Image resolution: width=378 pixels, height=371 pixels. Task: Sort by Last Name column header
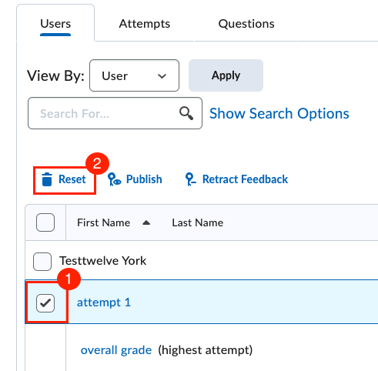click(x=198, y=222)
